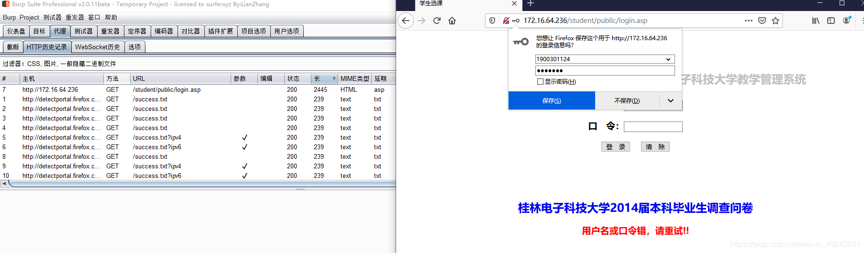Open the Firefox account icon

(847, 21)
